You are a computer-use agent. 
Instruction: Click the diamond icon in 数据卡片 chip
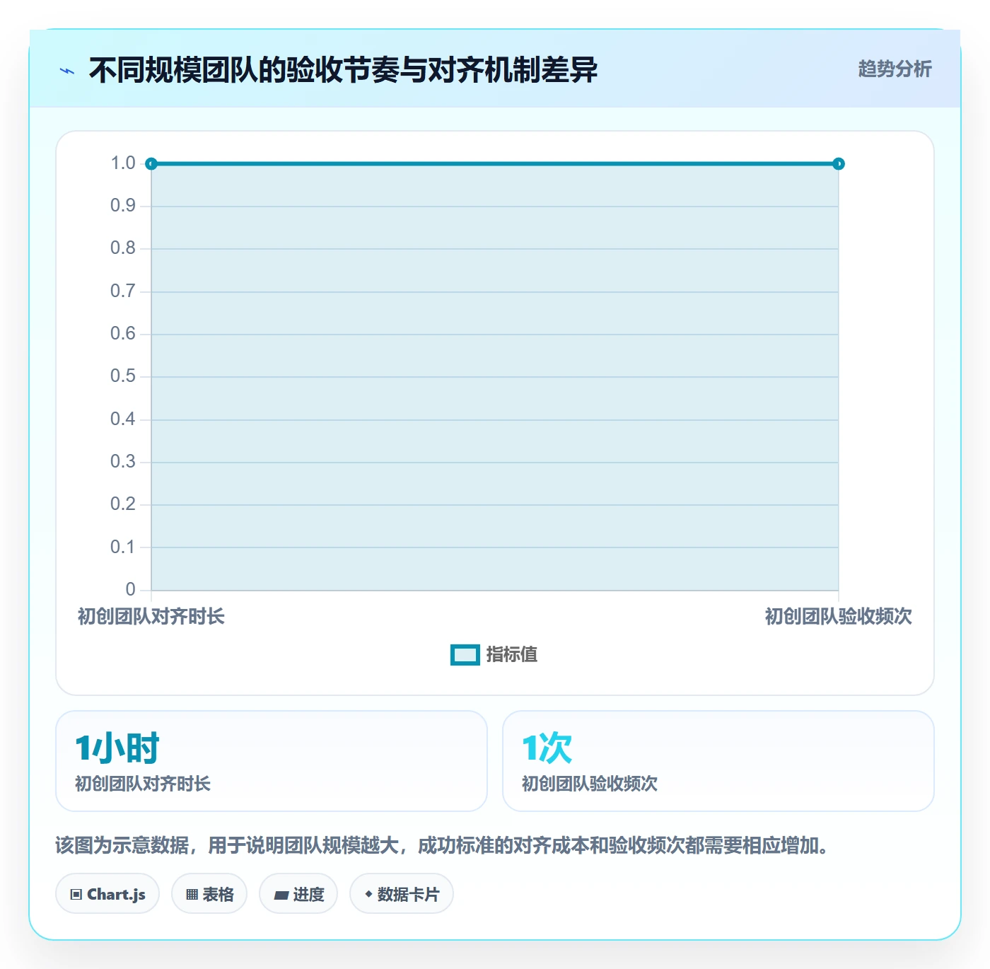coord(368,894)
